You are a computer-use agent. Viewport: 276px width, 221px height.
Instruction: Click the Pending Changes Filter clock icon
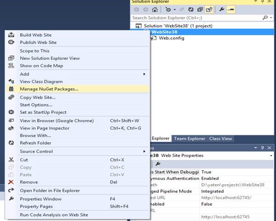(168, 10)
